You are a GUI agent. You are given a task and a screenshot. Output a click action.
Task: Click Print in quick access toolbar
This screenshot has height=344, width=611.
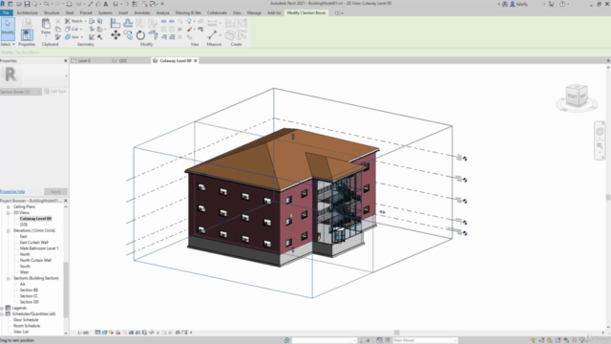[x=69, y=4]
